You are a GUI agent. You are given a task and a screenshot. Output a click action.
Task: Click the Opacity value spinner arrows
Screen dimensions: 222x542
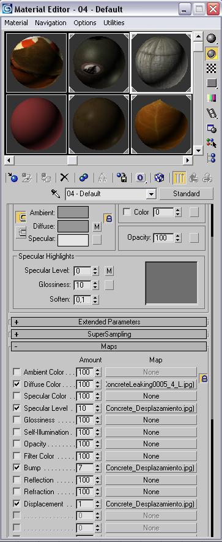177,238
